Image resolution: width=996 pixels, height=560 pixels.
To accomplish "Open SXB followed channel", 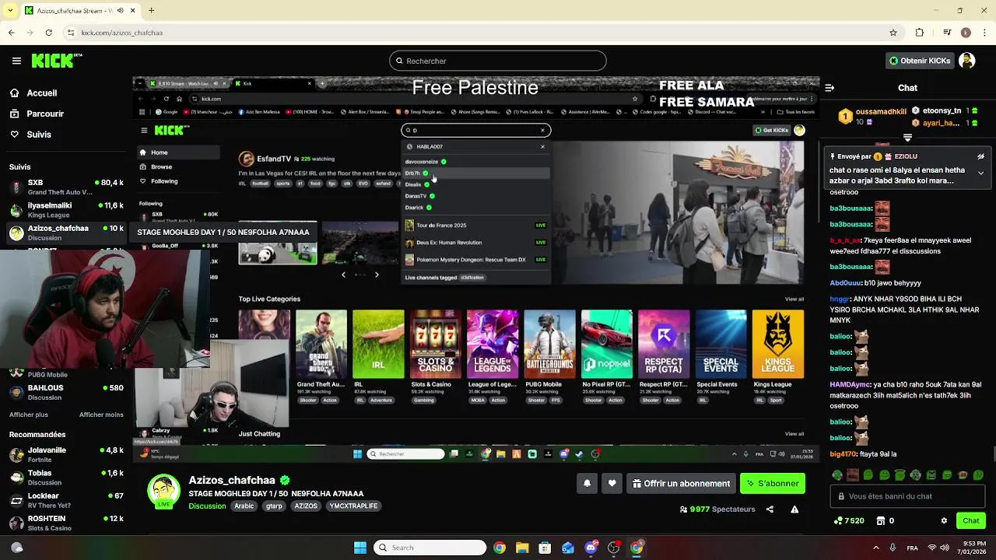I will [x=66, y=187].
